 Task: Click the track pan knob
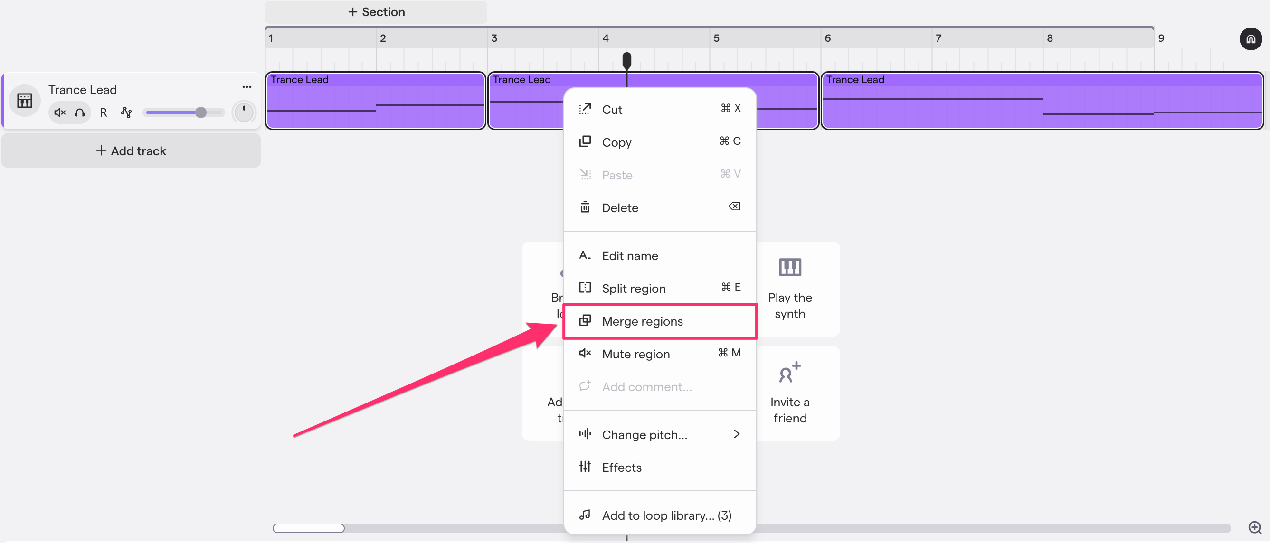coord(244,112)
